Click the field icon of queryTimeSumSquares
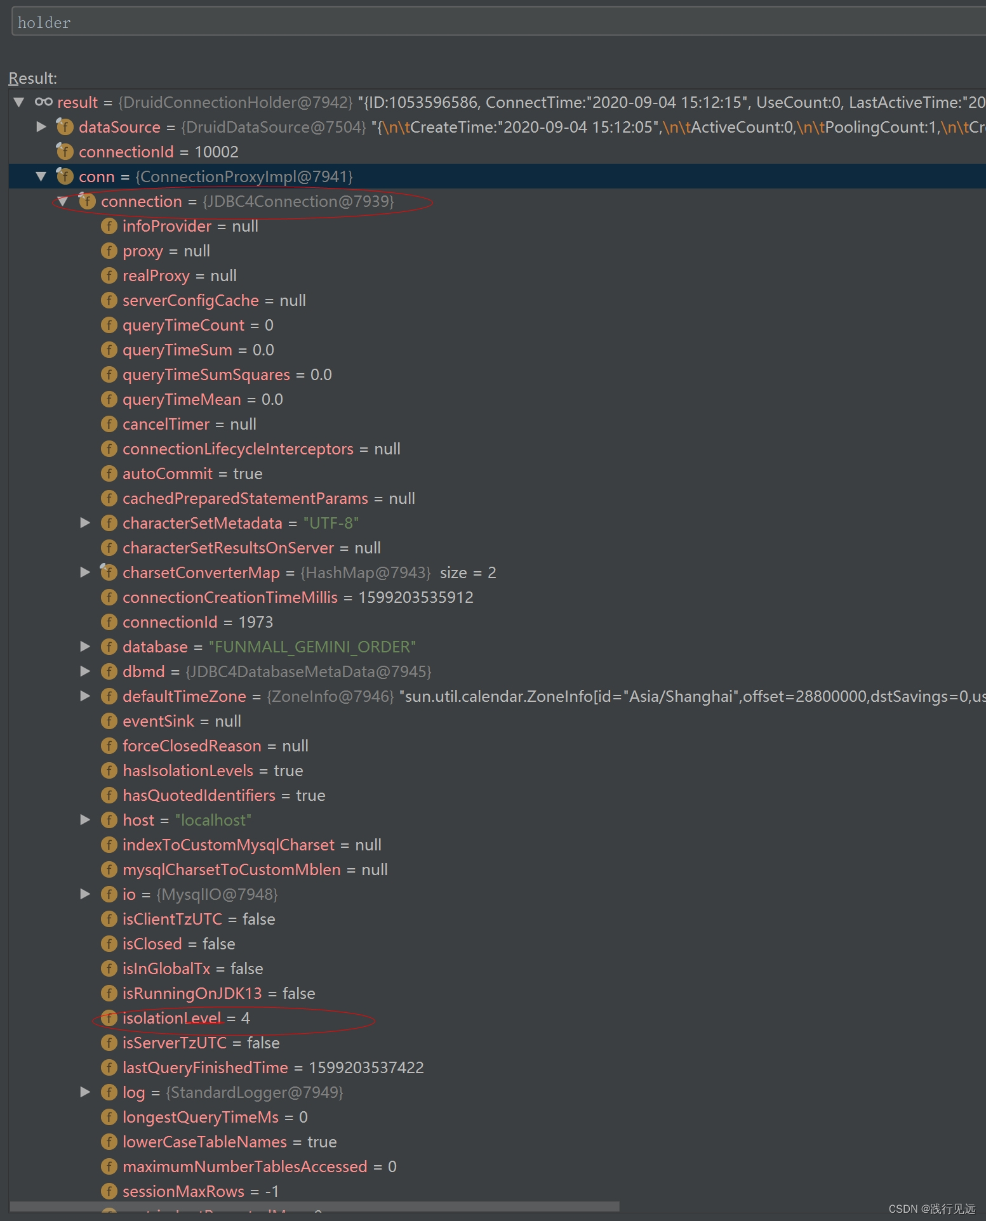This screenshot has height=1221, width=986. 109,374
